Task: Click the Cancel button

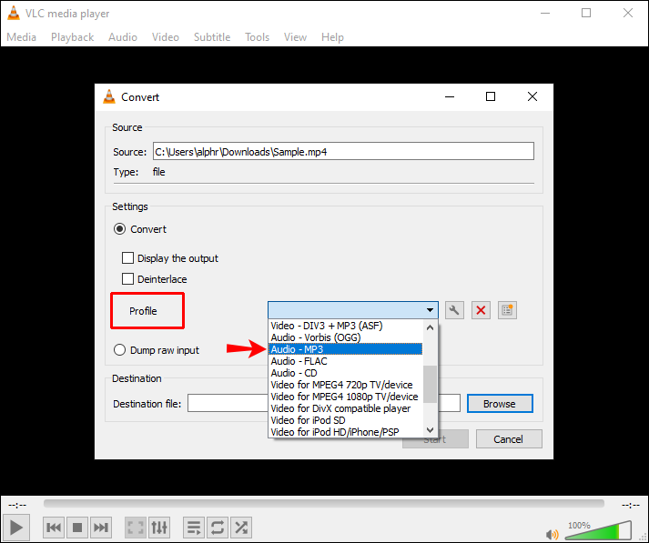Action: [509, 438]
